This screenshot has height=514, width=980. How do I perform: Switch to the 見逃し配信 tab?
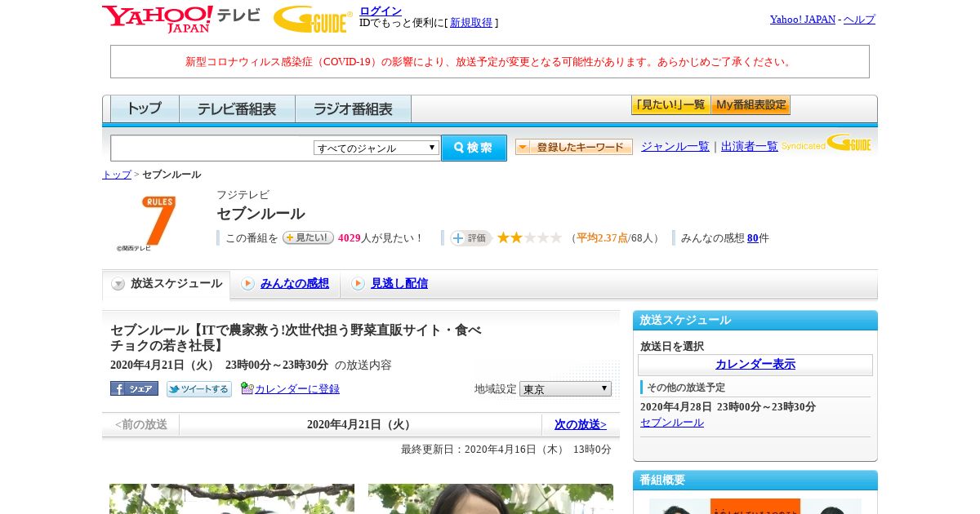[399, 283]
